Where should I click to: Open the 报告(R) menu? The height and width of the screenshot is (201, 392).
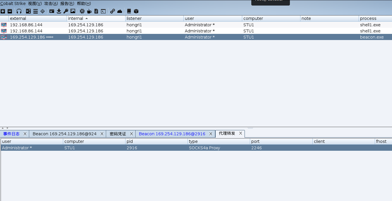(x=67, y=4)
